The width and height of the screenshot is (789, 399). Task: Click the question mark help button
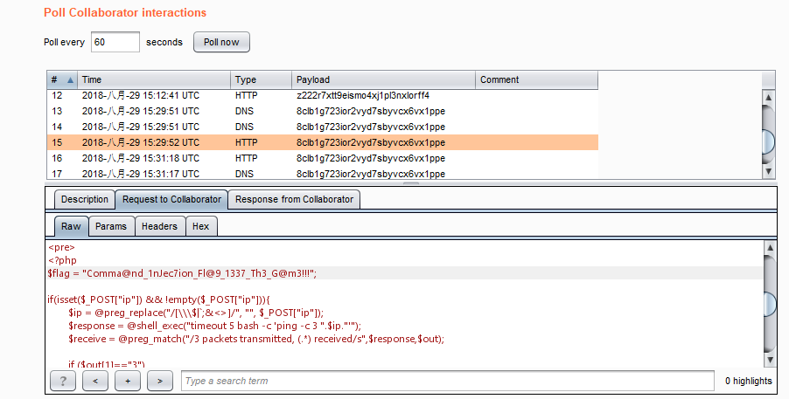[63, 381]
